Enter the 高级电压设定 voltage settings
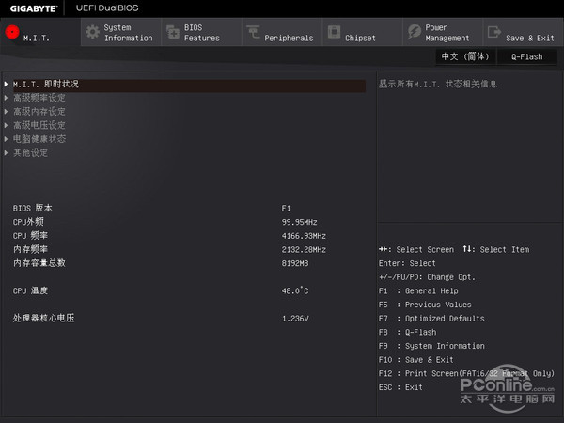Viewport: 564px width, 423px height. pos(39,125)
